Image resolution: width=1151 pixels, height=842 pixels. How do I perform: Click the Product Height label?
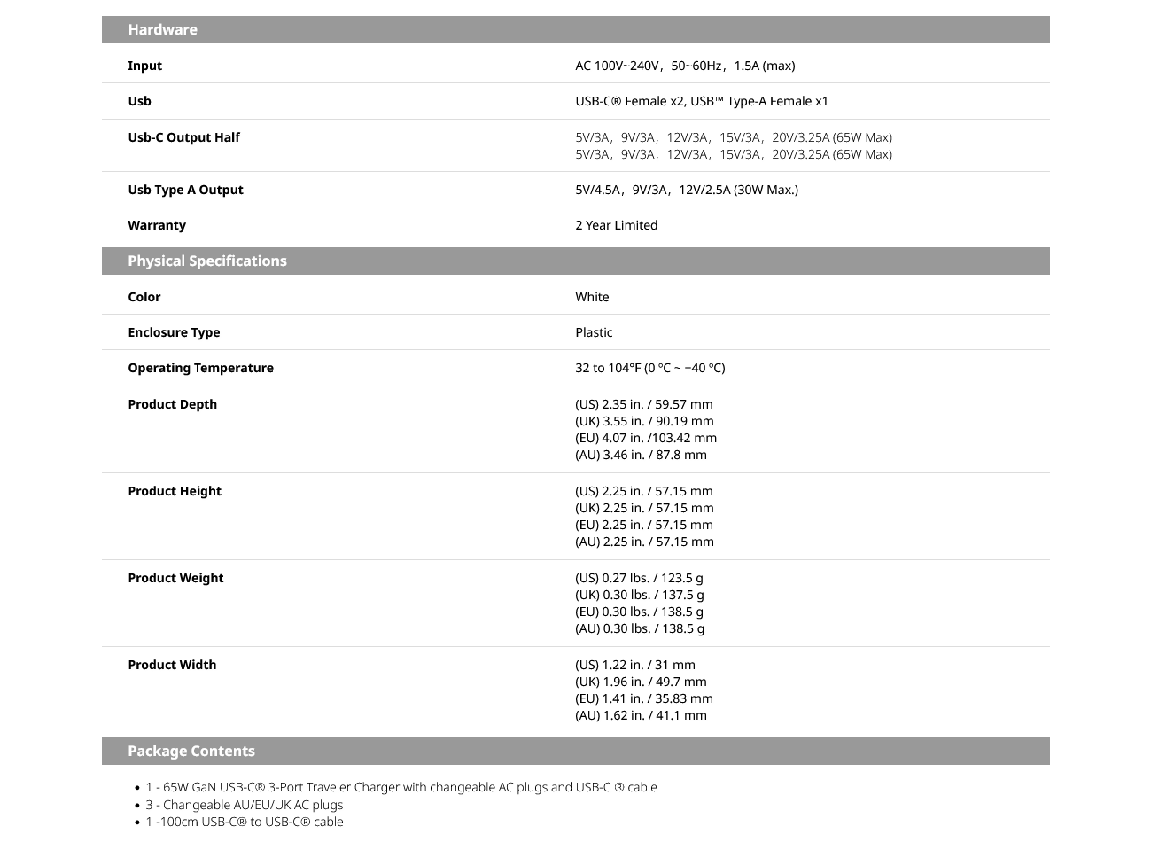pyautogui.click(x=175, y=491)
